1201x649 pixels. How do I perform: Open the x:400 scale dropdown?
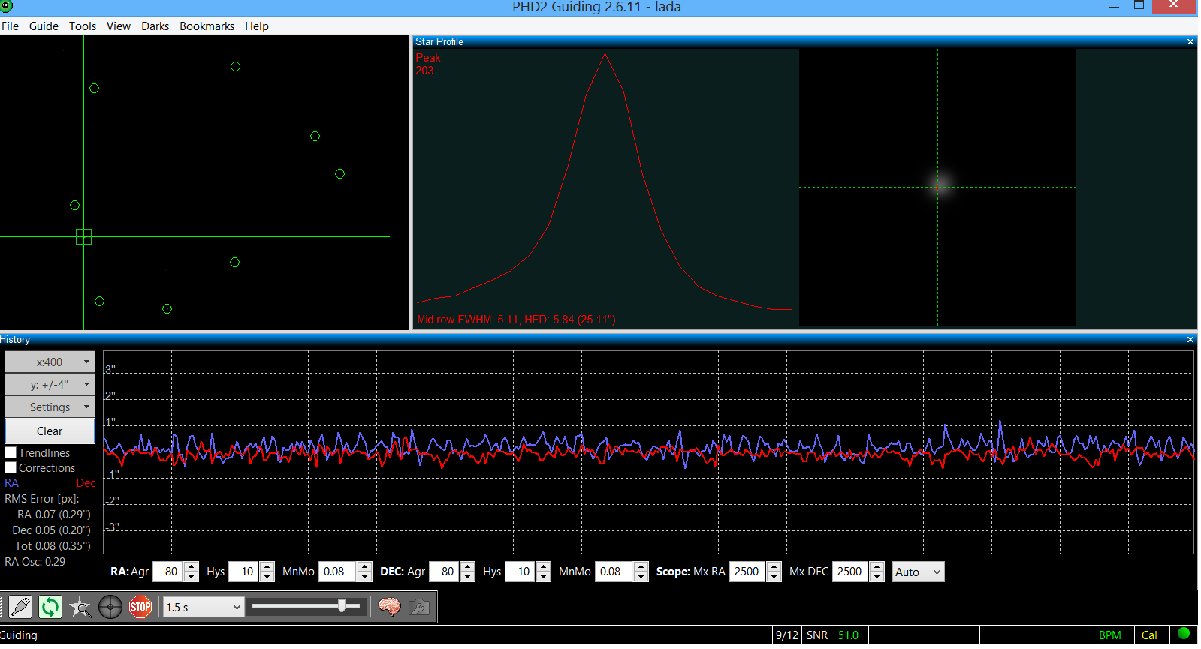coord(50,362)
